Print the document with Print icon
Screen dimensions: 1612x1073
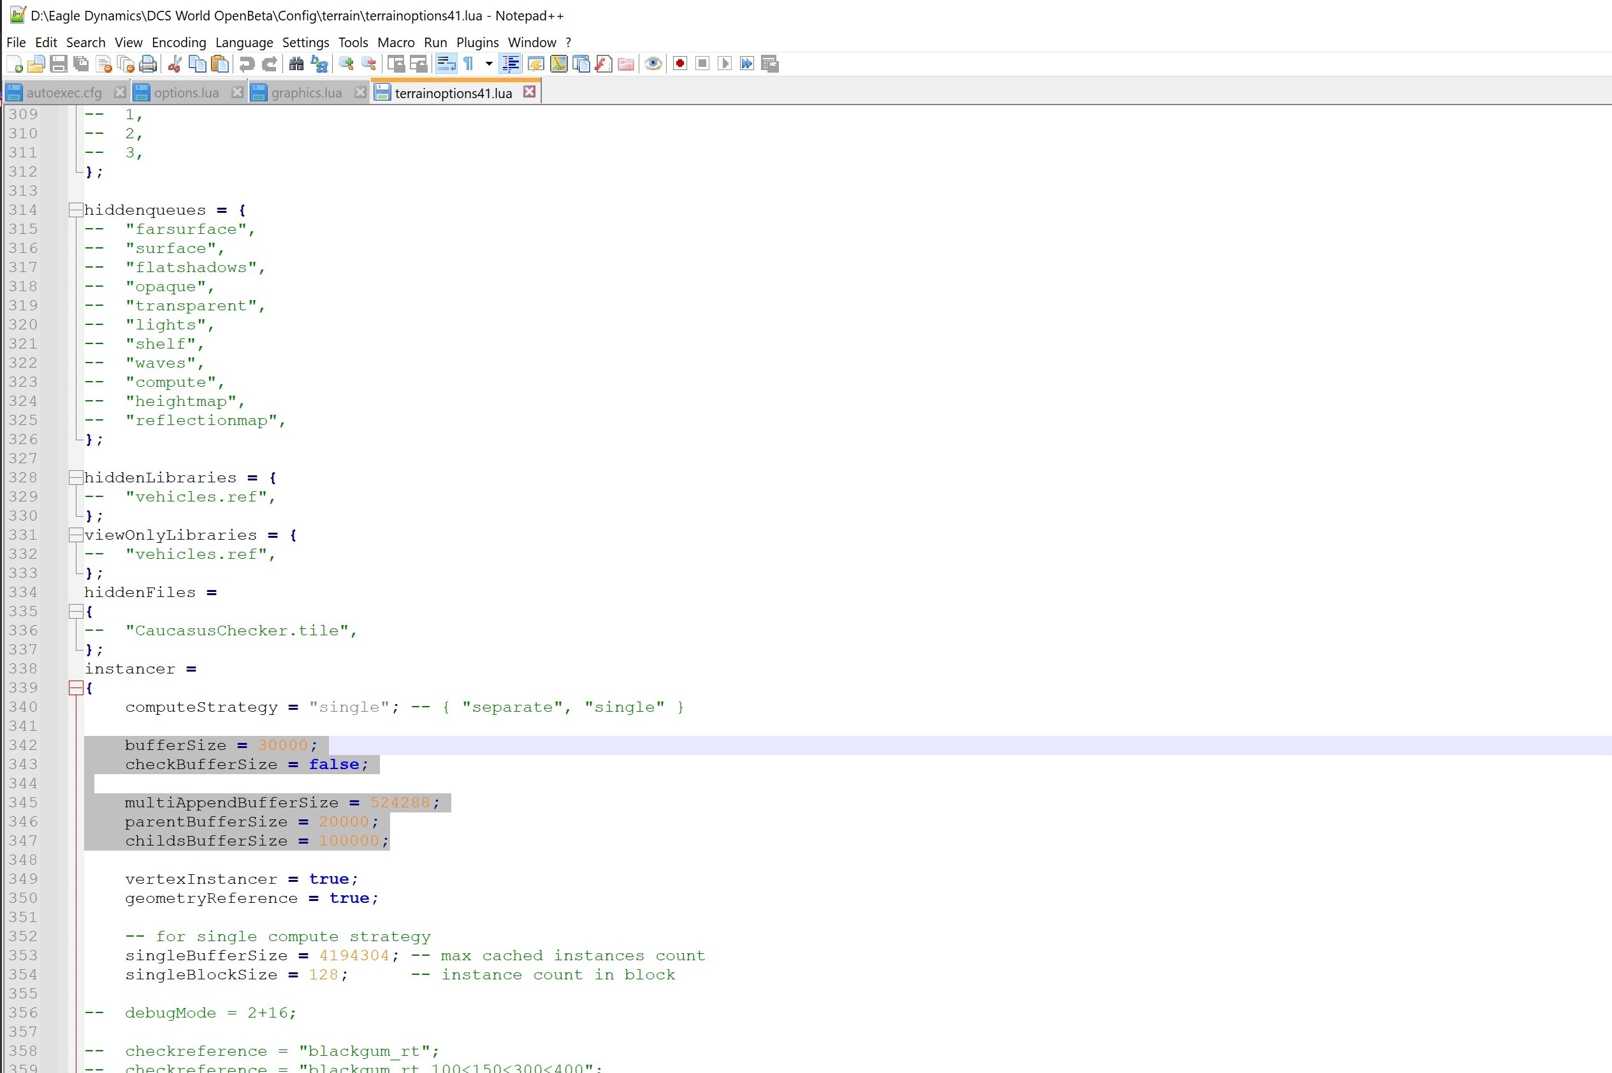[x=148, y=64]
